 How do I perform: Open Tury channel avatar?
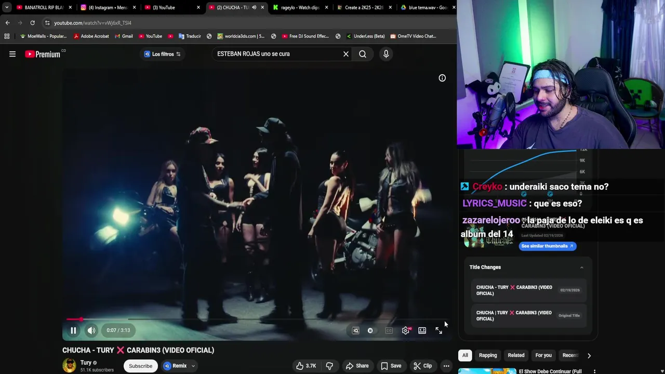[69, 366]
